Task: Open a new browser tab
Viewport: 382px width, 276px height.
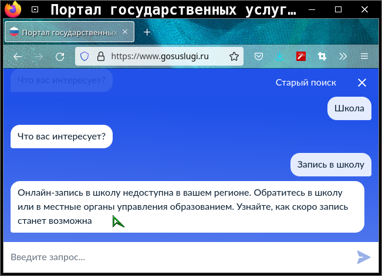Action: click(x=147, y=32)
